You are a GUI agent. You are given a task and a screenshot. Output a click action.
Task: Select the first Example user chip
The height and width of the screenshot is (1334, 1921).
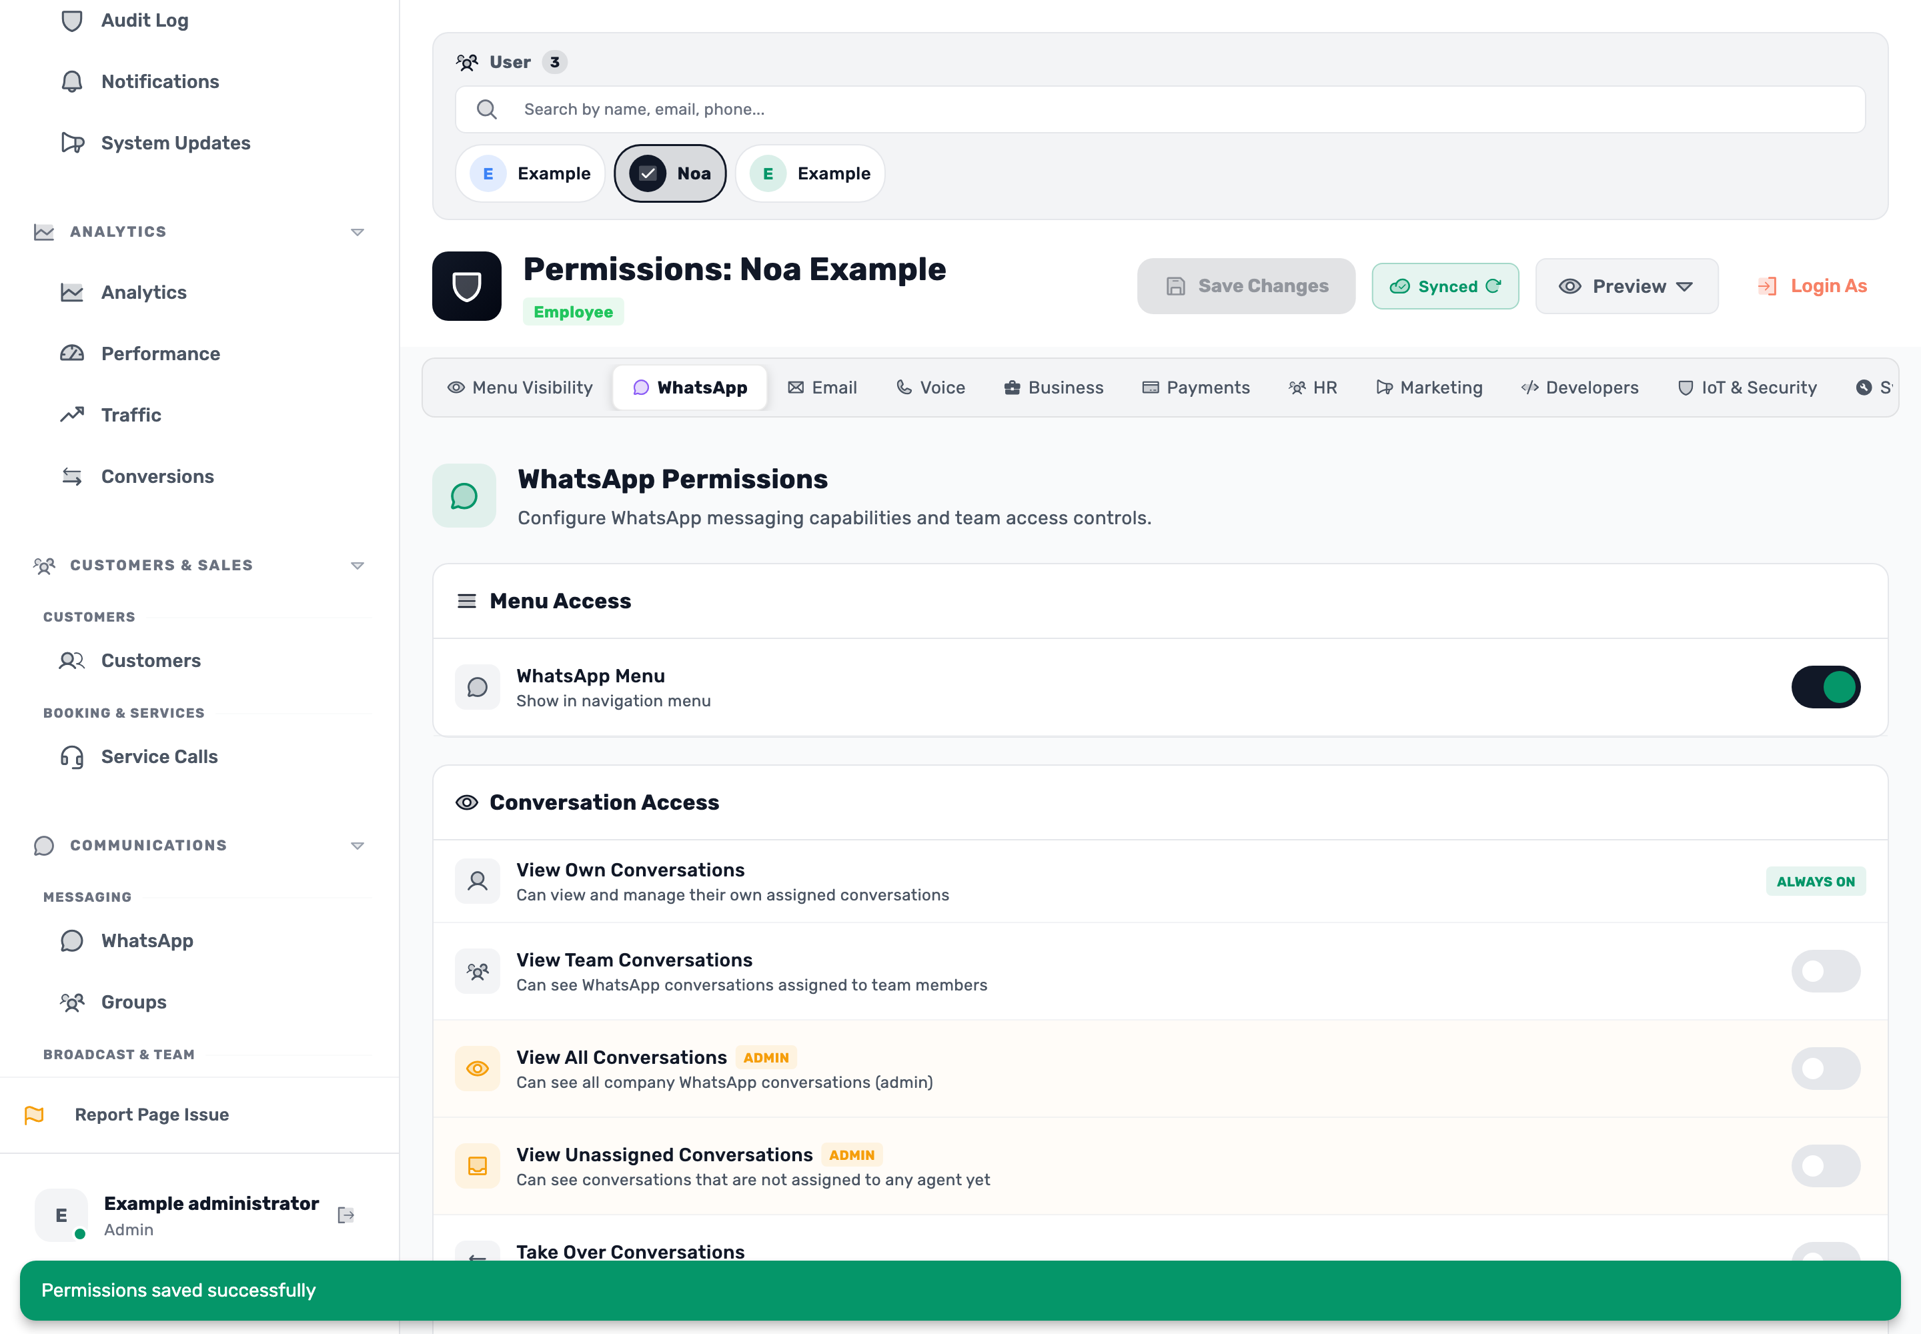[x=530, y=173]
